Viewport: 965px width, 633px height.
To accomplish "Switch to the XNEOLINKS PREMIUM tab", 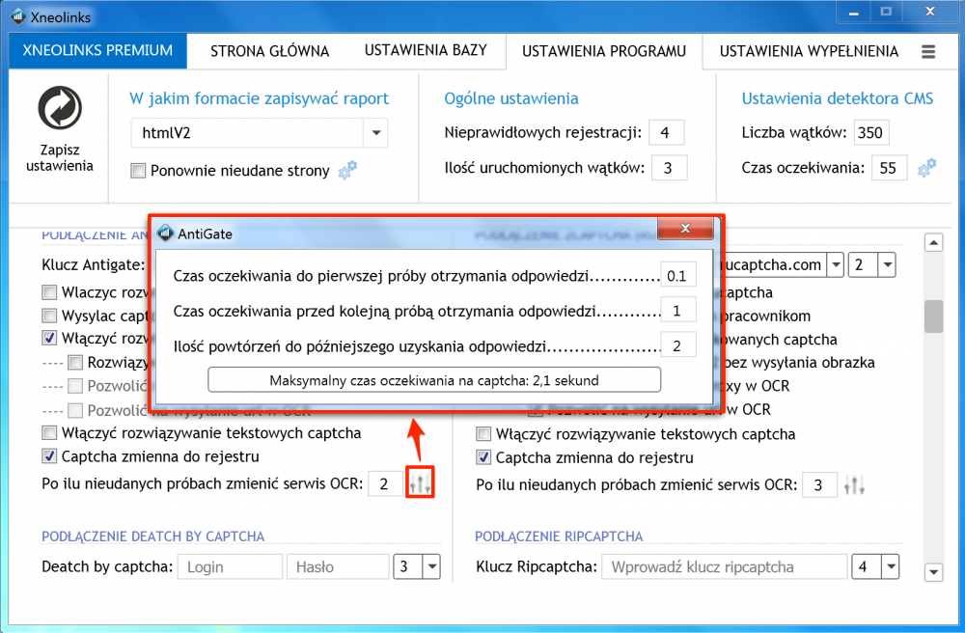I will [97, 51].
